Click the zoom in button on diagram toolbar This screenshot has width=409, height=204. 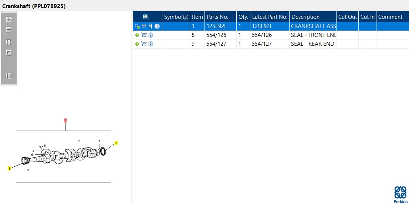pyautogui.click(x=9, y=19)
